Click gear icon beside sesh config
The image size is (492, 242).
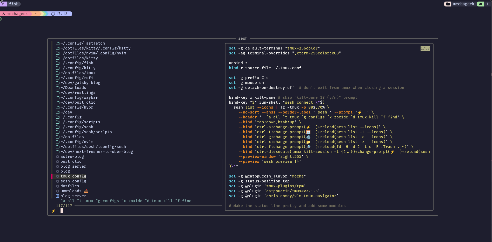coord(58,181)
